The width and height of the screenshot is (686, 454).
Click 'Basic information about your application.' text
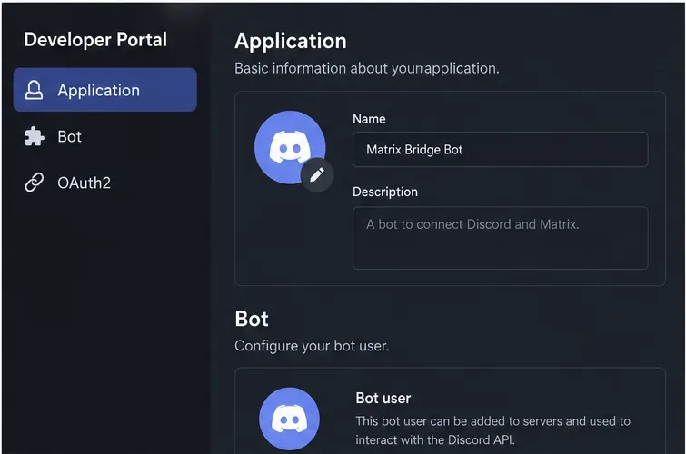pyautogui.click(x=367, y=68)
